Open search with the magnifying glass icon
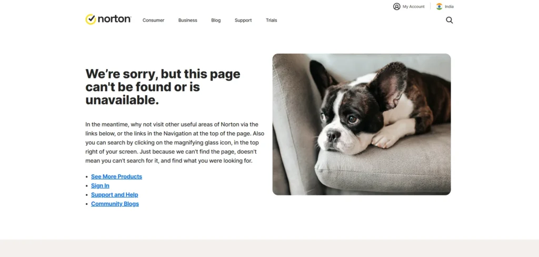 pos(450,21)
